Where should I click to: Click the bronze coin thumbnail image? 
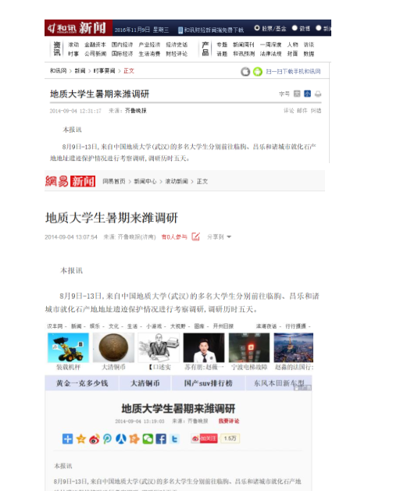[113, 347]
